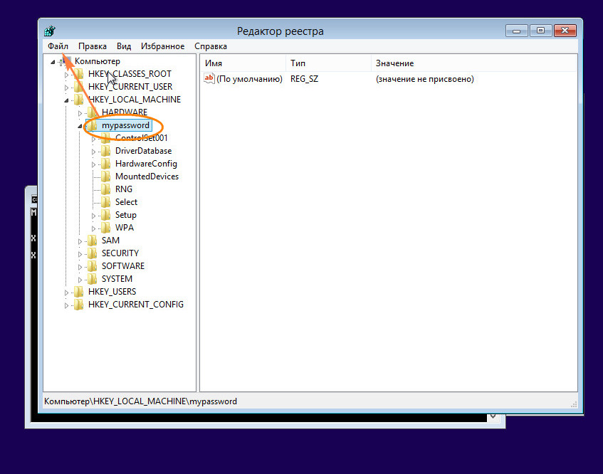Expand the HARDWARE node arrow
This screenshot has width=603, height=474.
[x=80, y=113]
